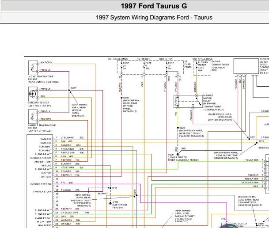The image size is (269, 228).
Task: Click pin 24 wire 'ORG/BLK 776'
Action: [70, 224]
